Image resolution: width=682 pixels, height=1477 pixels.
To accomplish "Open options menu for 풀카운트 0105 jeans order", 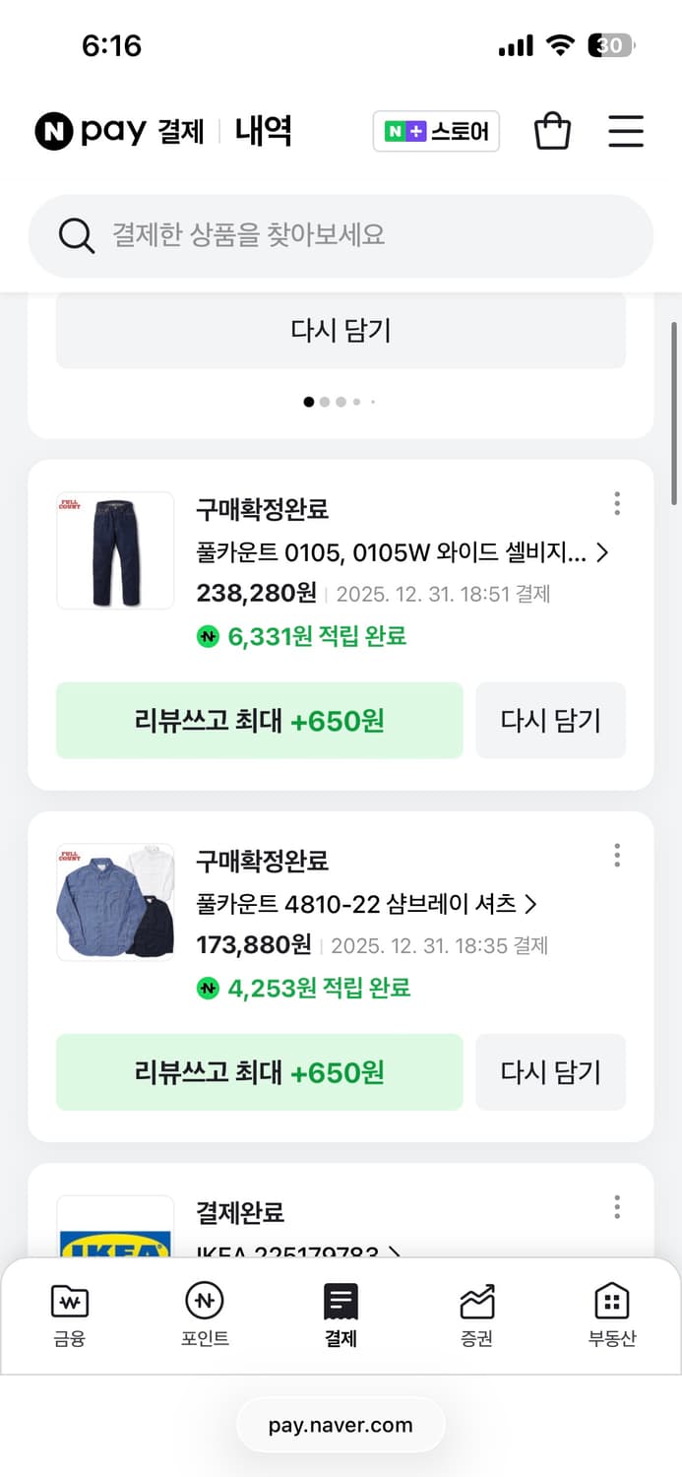I will 617,504.
